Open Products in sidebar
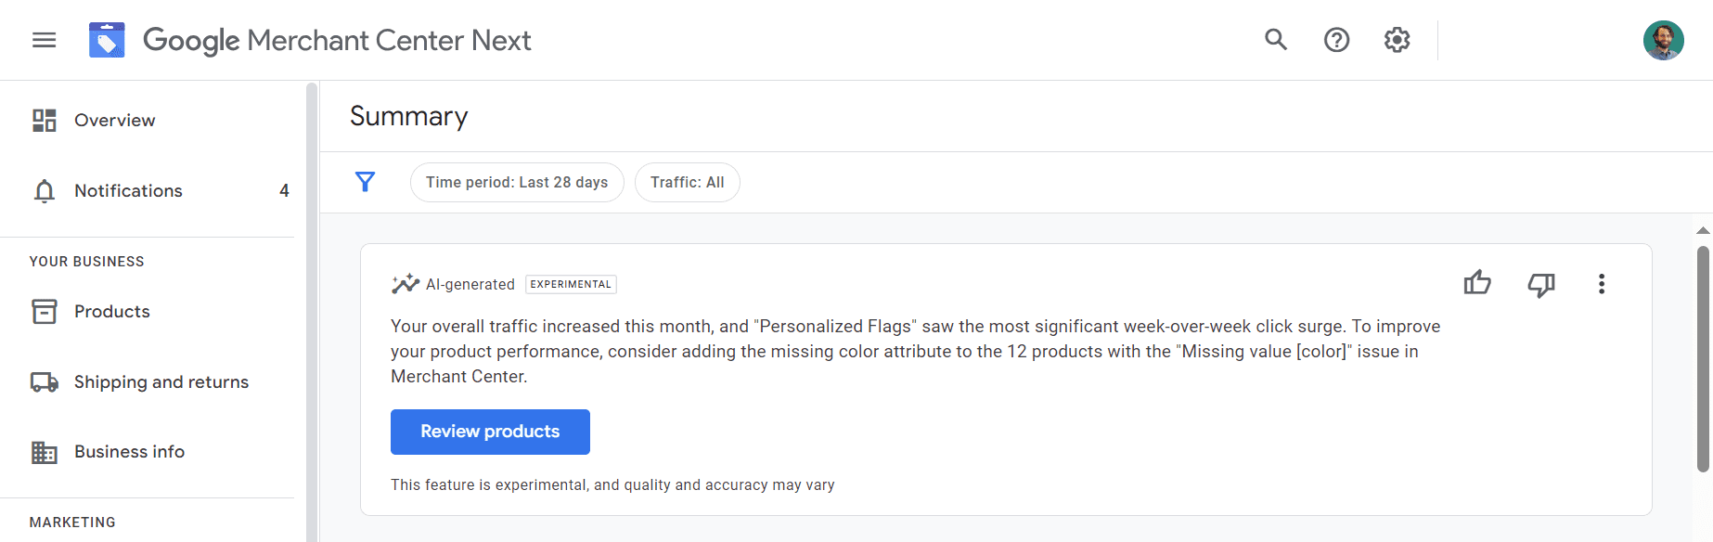Screen dimensions: 1713x542 click(111, 312)
